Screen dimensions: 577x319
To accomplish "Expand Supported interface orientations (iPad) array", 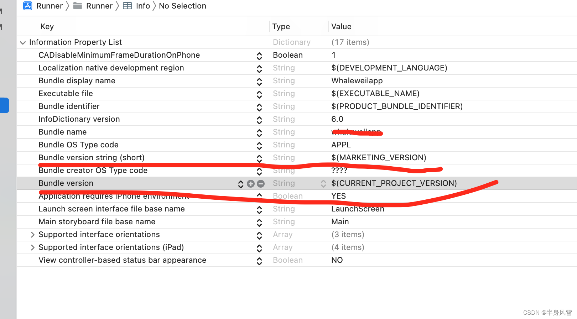I will click(x=32, y=247).
